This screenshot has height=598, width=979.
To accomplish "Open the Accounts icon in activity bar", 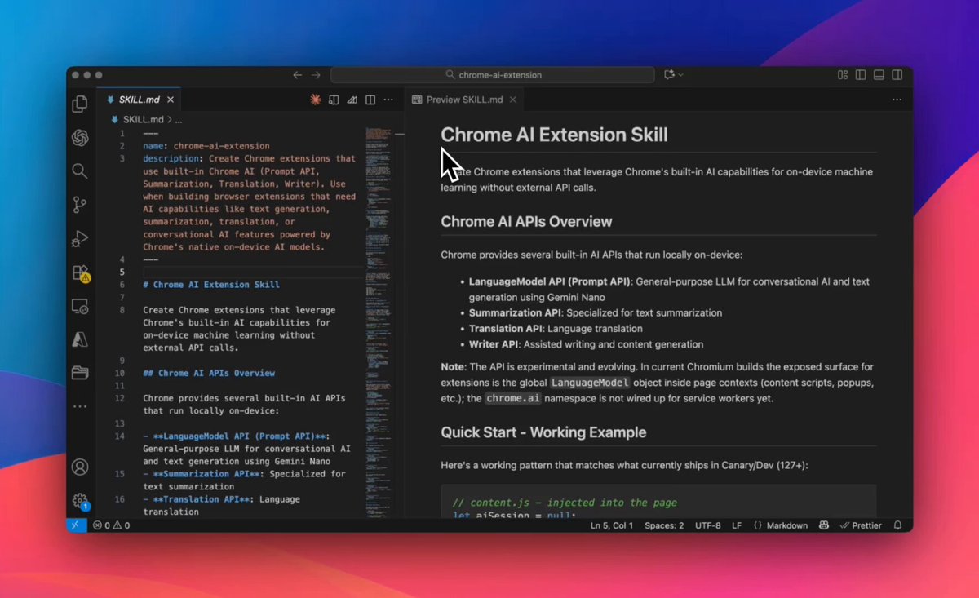I will pyautogui.click(x=80, y=467).
